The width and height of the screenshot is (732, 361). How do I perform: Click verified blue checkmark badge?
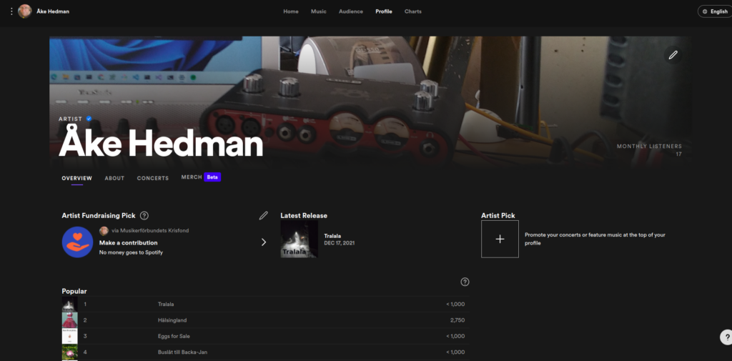tap(89, 119)
